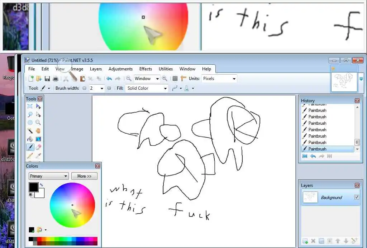This screenshot has width=367, height=248.
Task: Click the New image toolbar icon
Action: coord(31,79)
